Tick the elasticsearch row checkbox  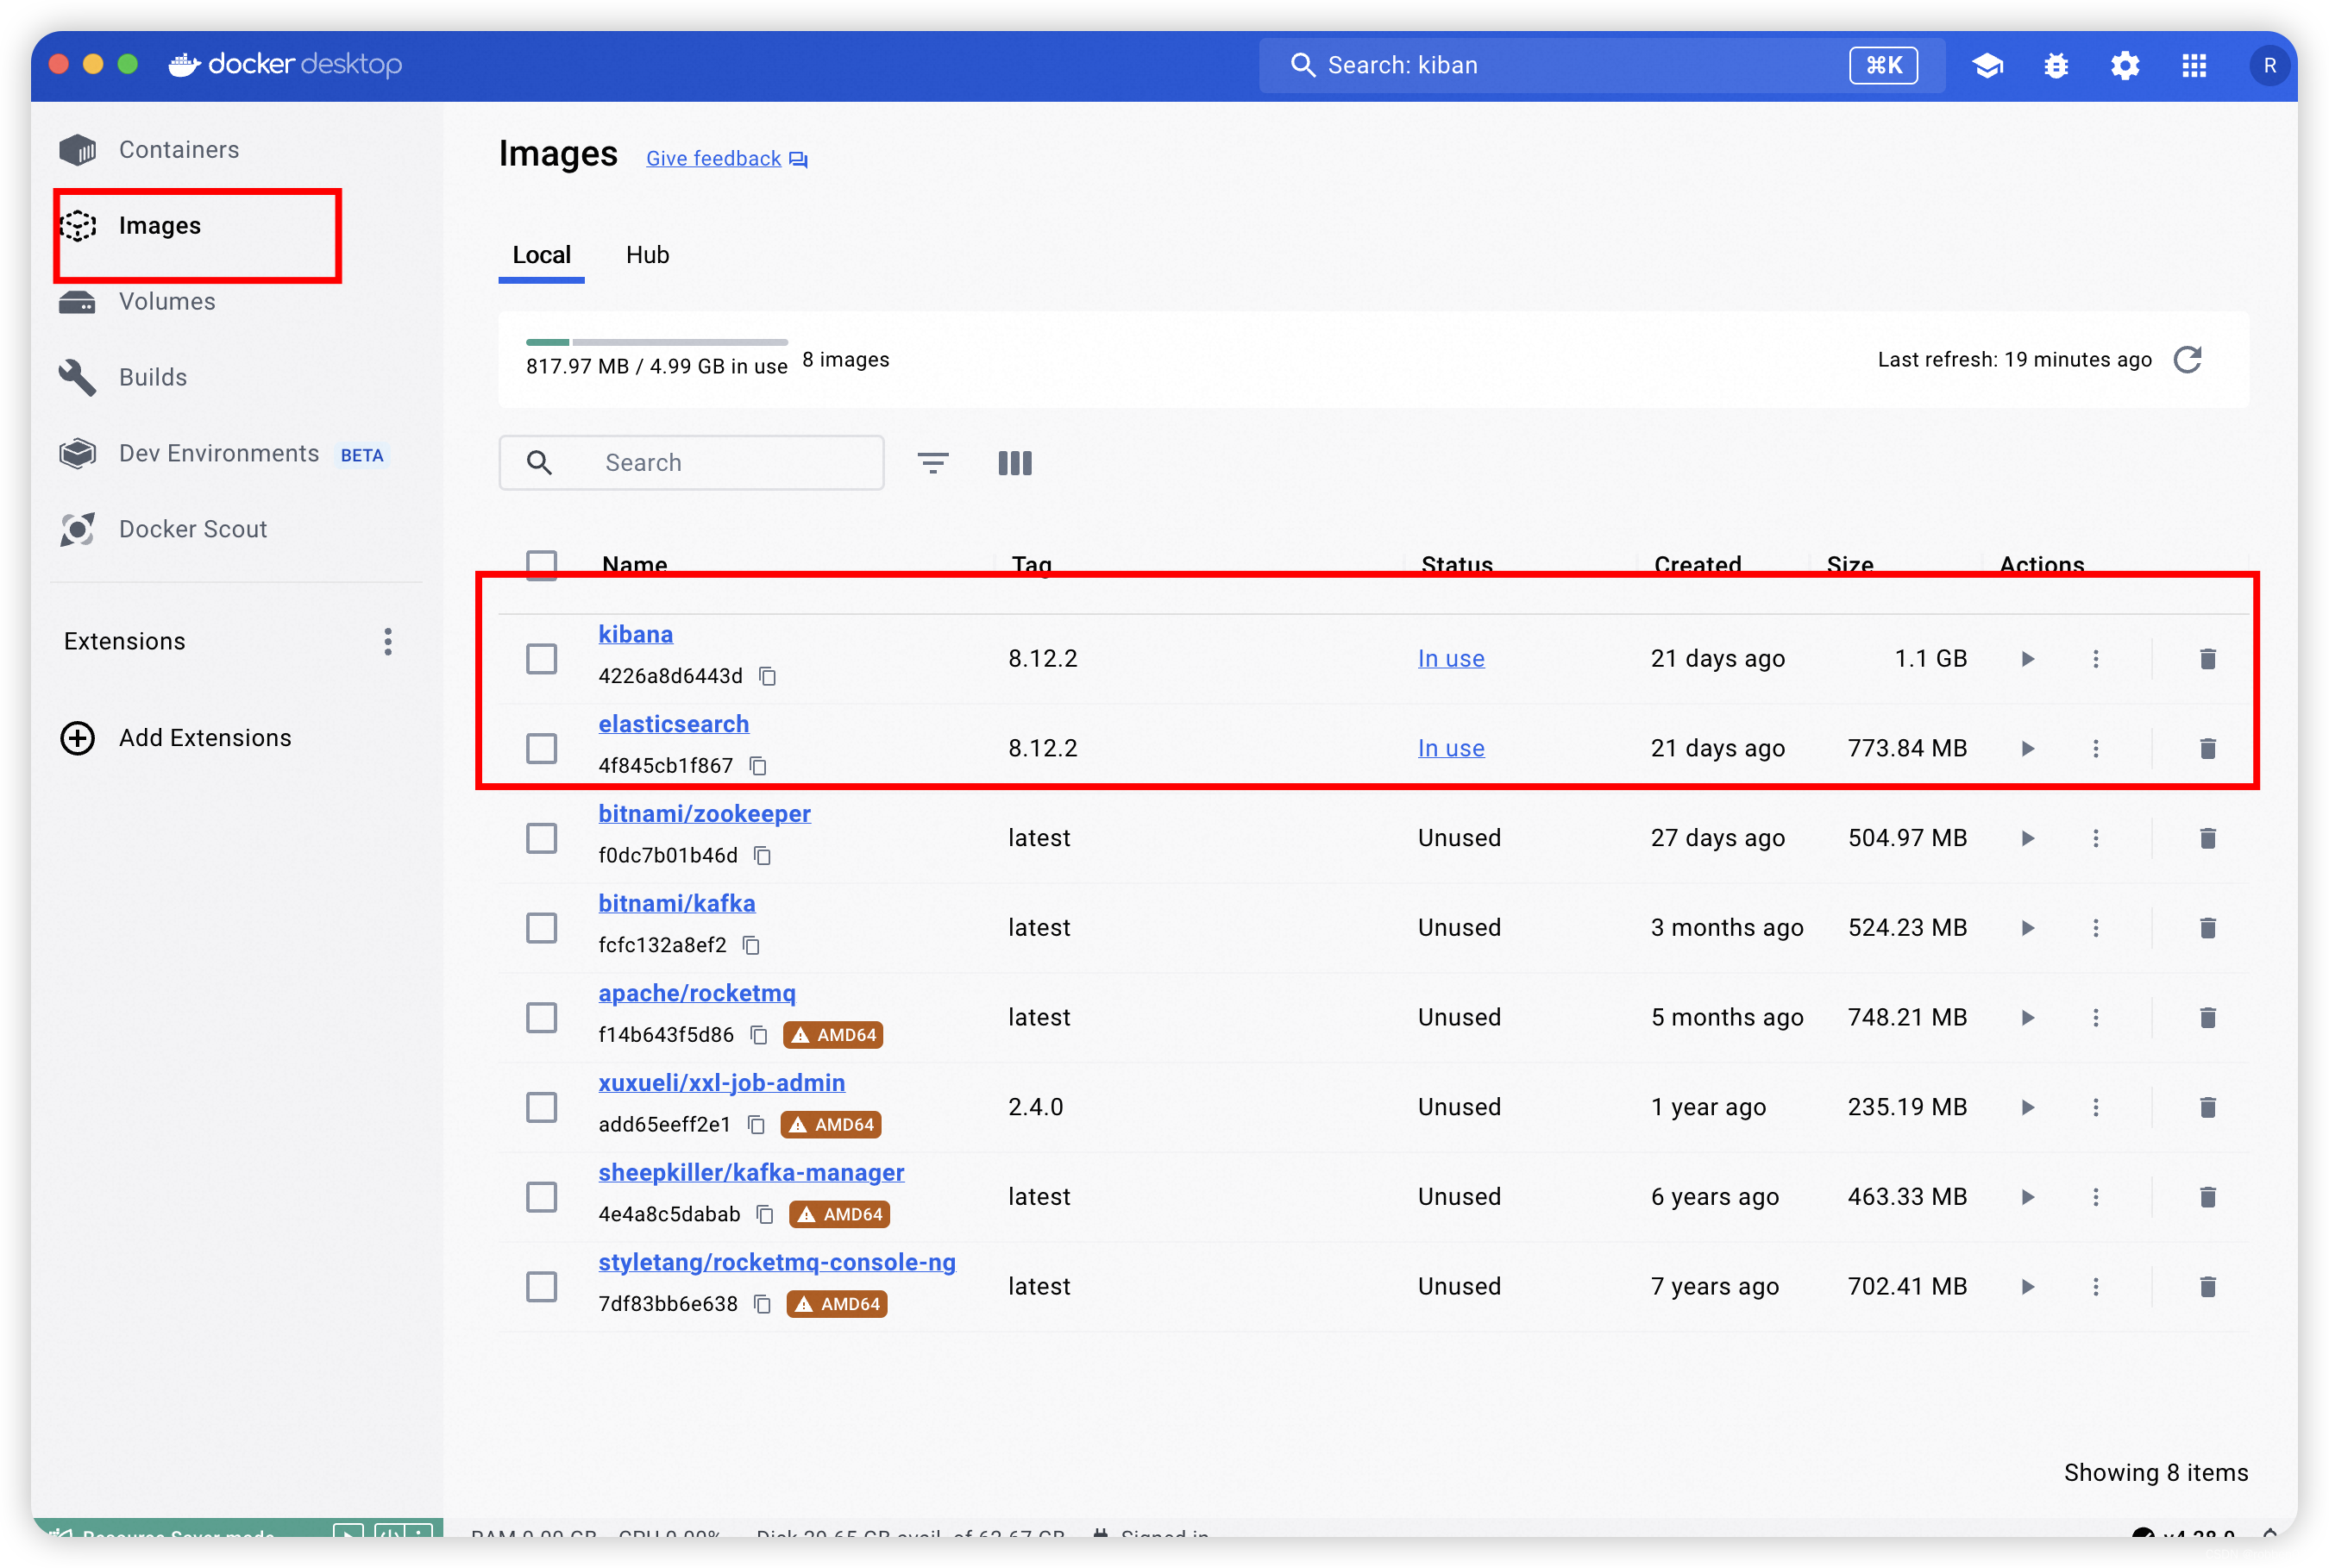(x=541, y=749)
